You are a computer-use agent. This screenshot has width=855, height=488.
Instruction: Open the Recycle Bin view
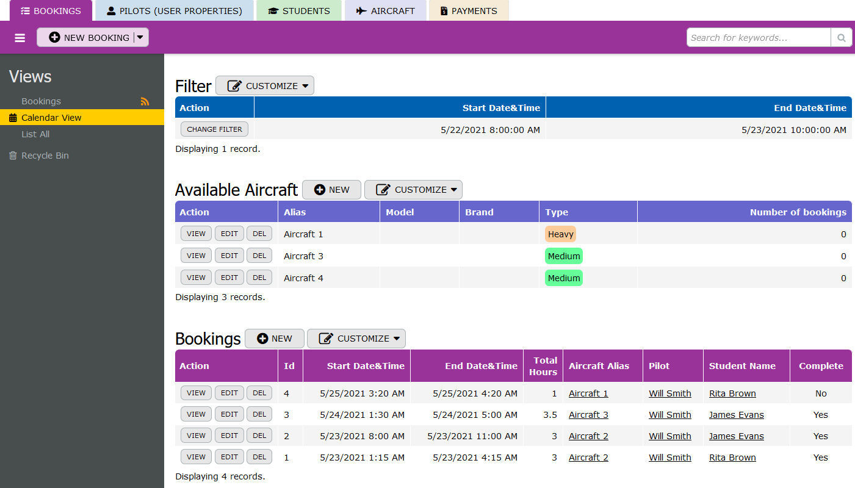45,156
